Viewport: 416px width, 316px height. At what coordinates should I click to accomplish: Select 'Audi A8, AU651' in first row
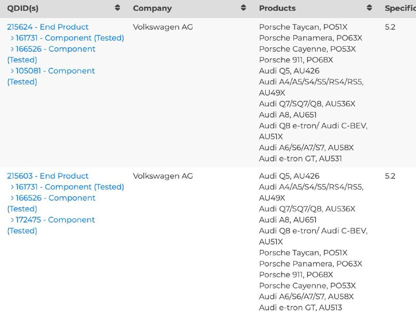point(288,115)
